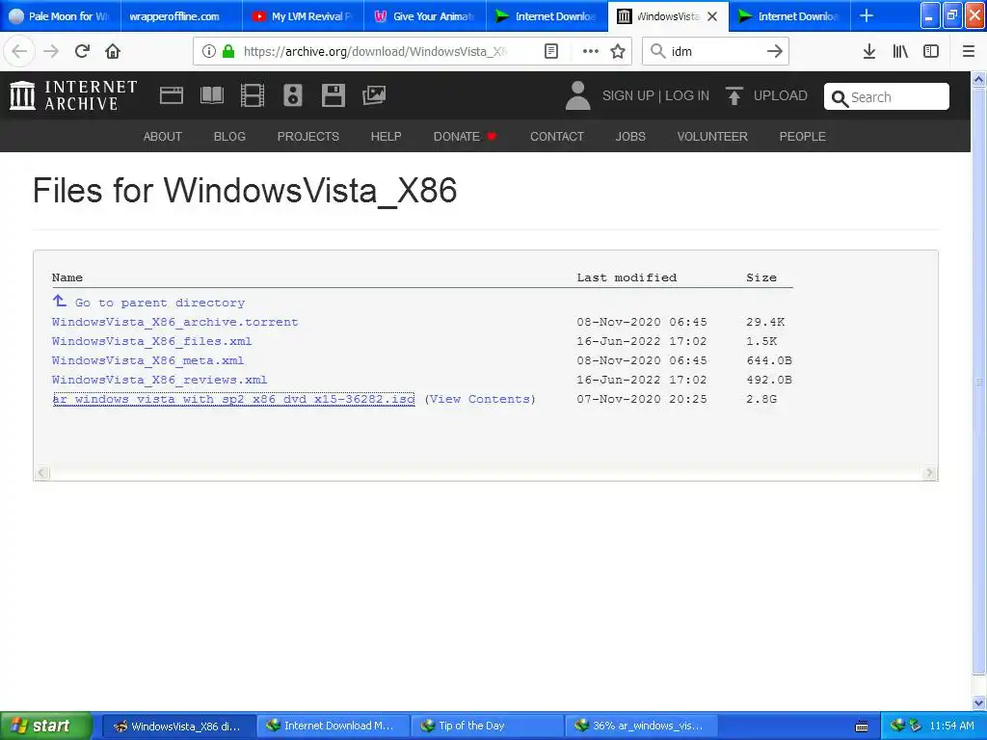Open the Windows start button
The image size is (987, 740).
pyautogui.click(x=46, y=727)
